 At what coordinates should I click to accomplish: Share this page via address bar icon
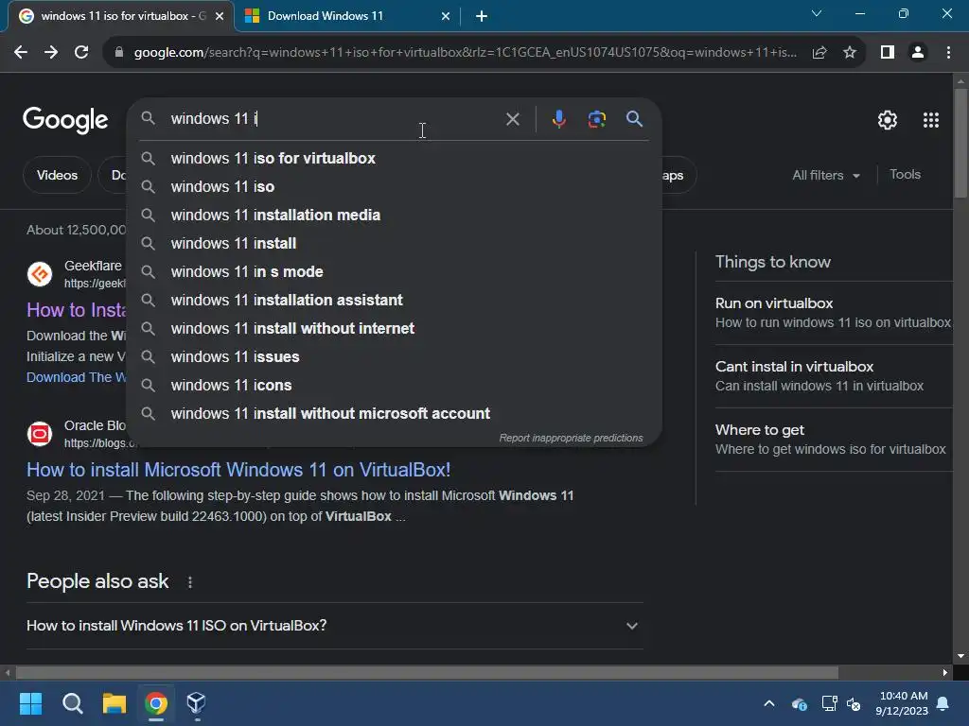(x=819, y=53)
